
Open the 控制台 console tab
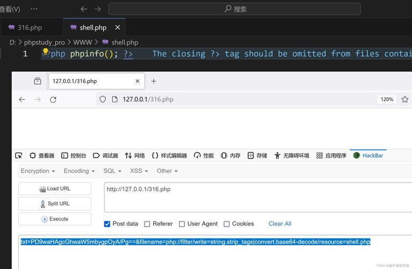(x=74, y=155)
